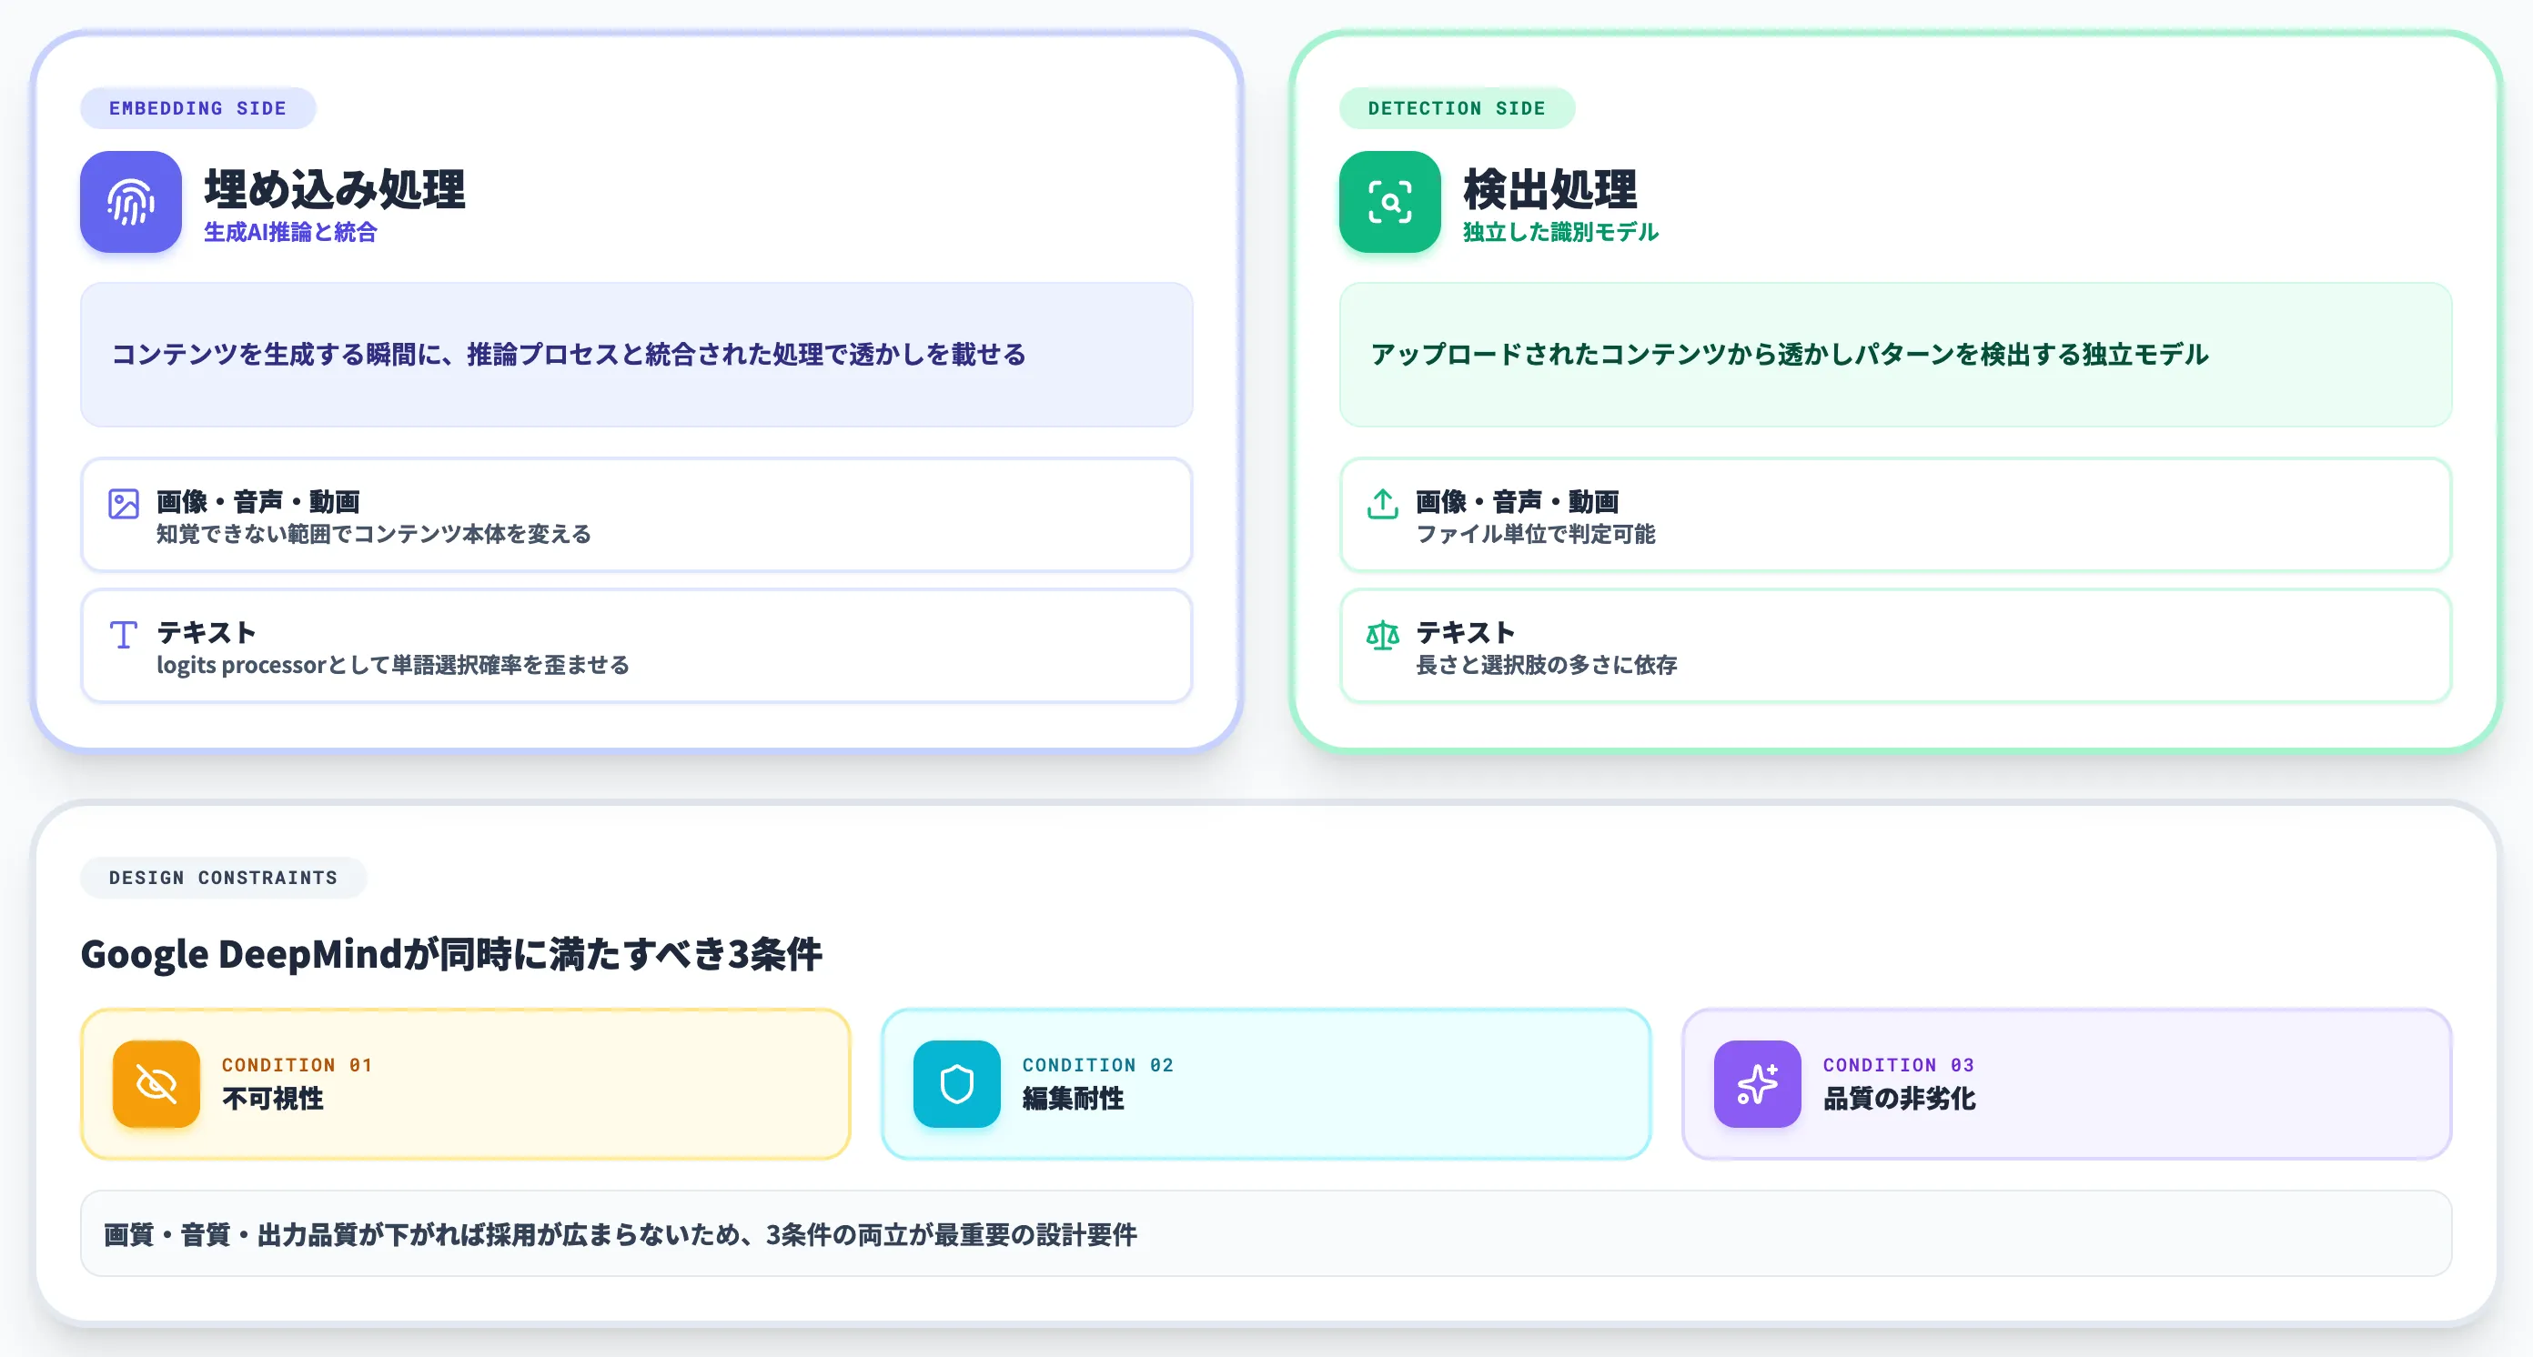Click the blue box about コンテンツを生成する瞬間に
2533x1357 pixels.
tap(636, 355)
